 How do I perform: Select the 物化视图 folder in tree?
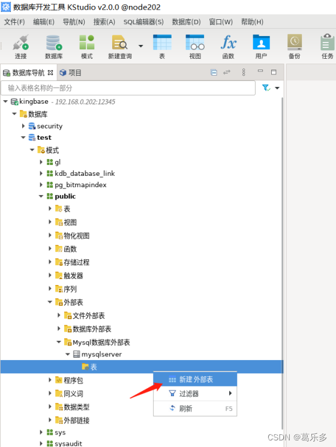[72, 235]
